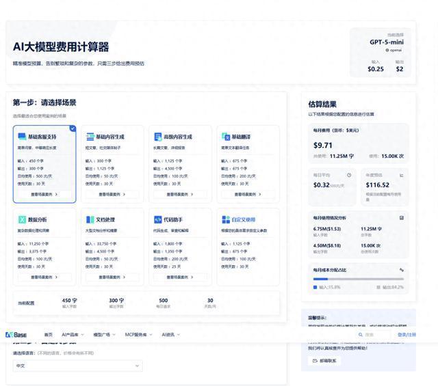Choose the 基础客服支持 scenario card
The width and height of the screenshot is (438, 386).
[44, 164]
